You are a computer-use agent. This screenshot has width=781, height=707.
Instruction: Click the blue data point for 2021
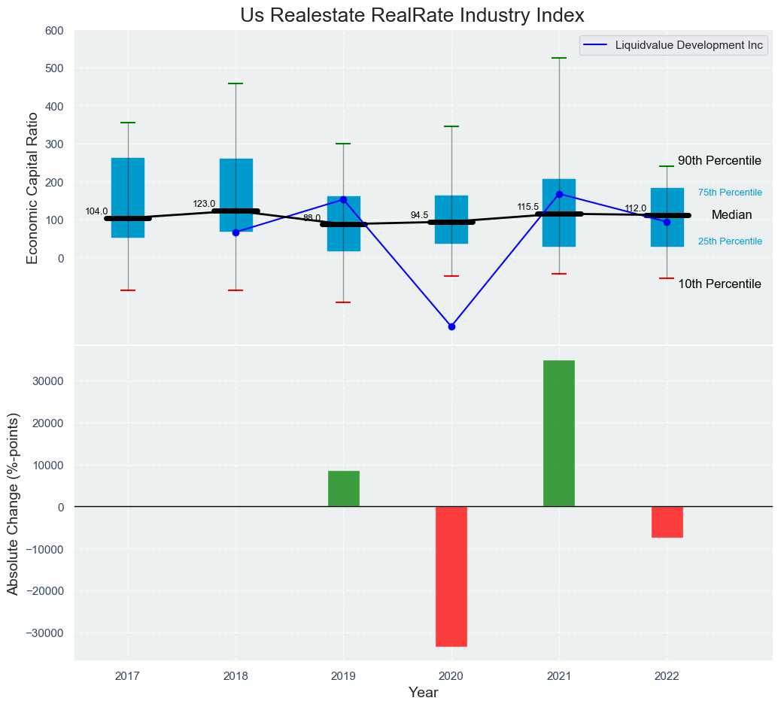pos(559,194)
